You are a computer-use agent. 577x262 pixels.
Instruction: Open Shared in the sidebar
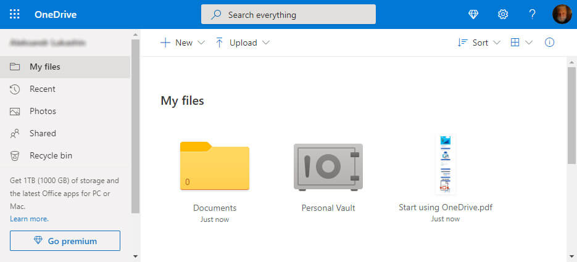(x=65, y=133)
